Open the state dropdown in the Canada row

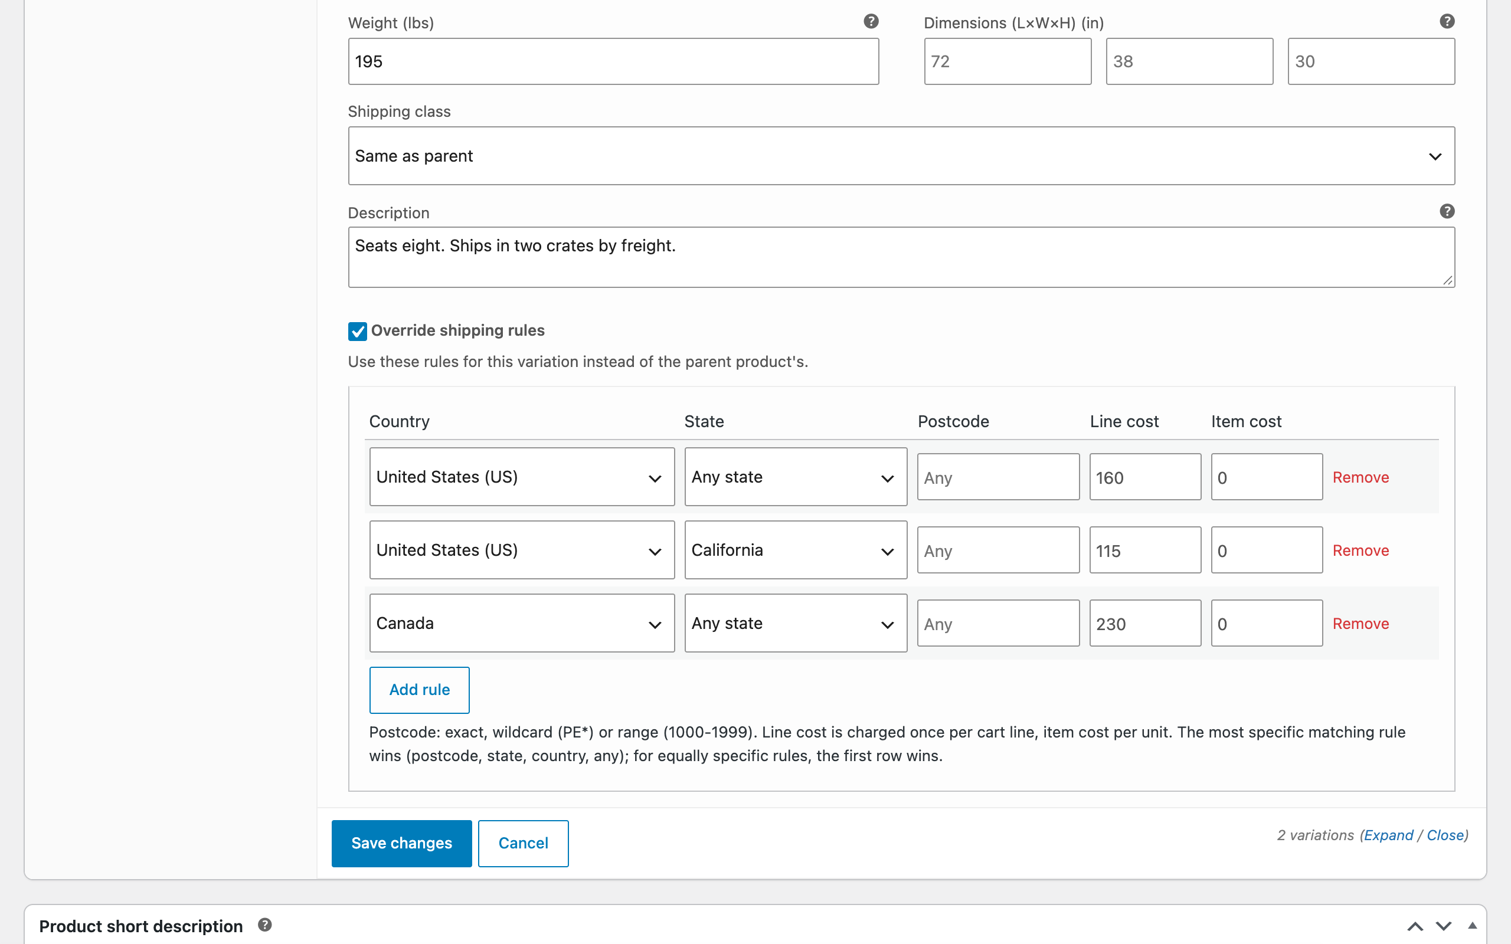(796, 623)
